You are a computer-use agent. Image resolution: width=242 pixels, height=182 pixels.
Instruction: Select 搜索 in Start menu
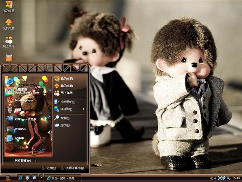coord(64,118)
